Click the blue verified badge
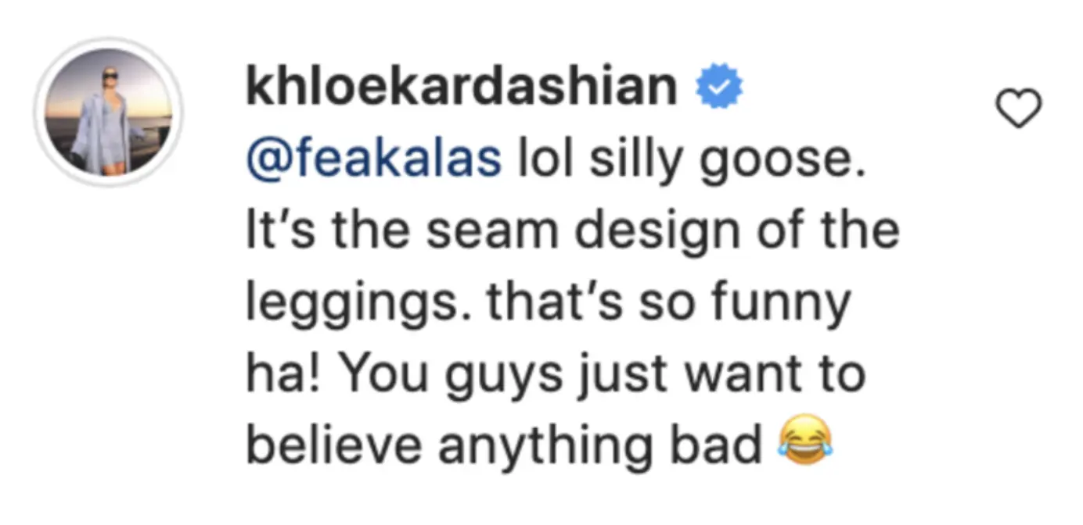The image size is (1083, 525). (x=718, y=88)
